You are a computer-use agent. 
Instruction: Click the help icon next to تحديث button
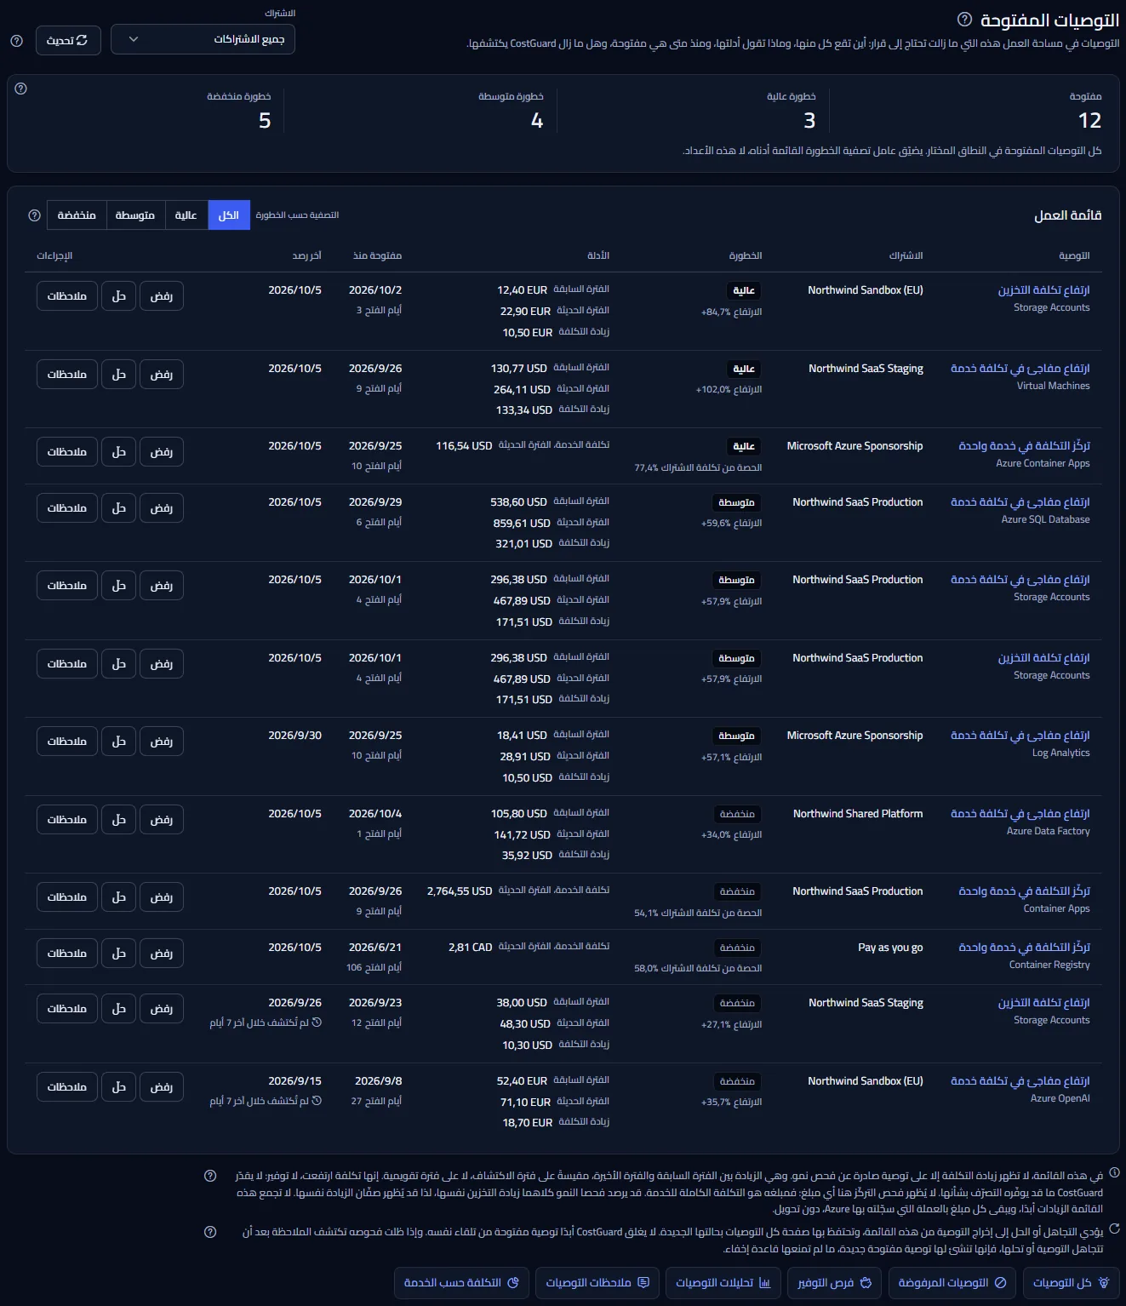(x=16, y=40)
